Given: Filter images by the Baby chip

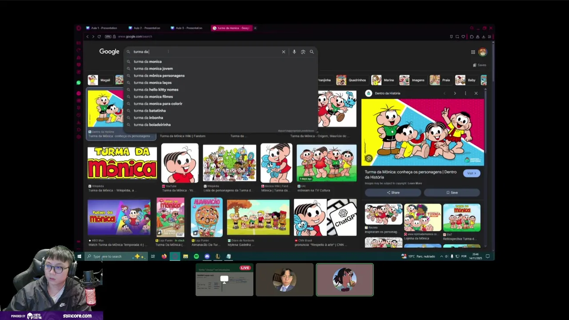Looking at the screenshot, I should 466,80.
